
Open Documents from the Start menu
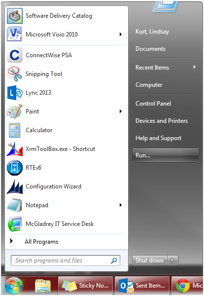click(x=150, y=49)
